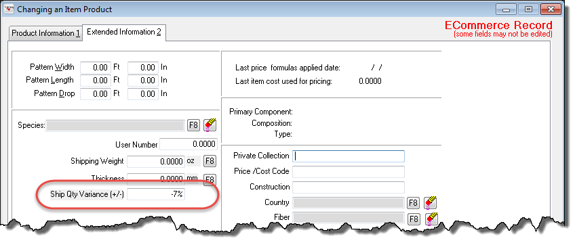Click the 'Primary Component:' label
Viewport: 575px width, 247px height.
point(261,112)
